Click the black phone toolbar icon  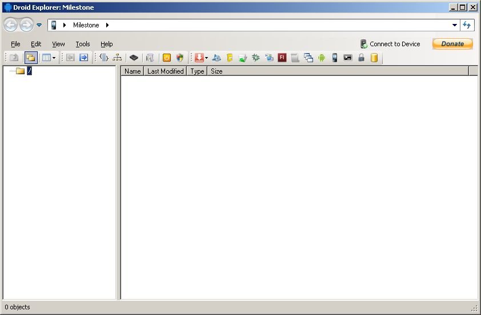[x=335, y=58]
